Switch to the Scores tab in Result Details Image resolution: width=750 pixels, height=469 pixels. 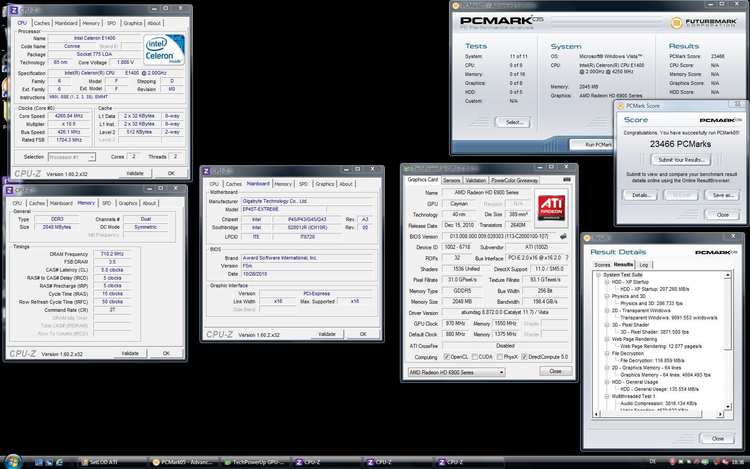tap(602, 265)
